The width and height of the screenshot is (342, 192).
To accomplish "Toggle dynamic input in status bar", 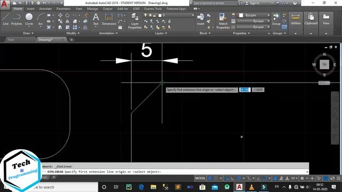I will click(227, 178).
